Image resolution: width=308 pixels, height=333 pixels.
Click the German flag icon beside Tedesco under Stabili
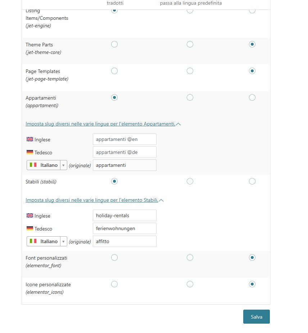(x=30, y=228)
